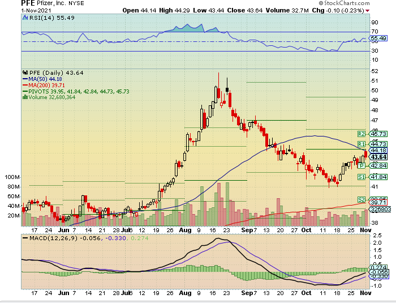Click 'Sep' on the price chart date axis
The width and height of the screenshot is (396, 303).
click(x=247, y=230)
